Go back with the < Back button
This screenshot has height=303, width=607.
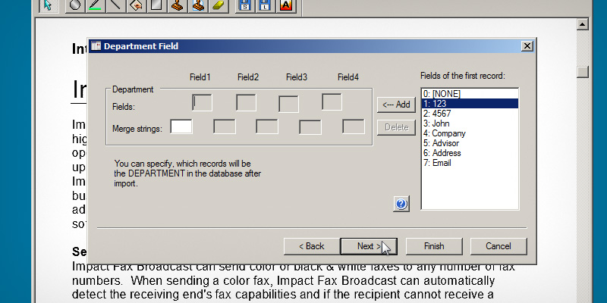click(311, 246)
